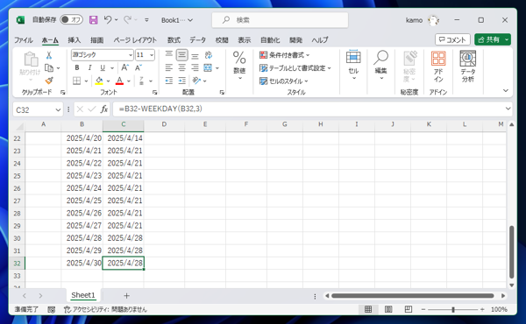Cut selection with scissors icon
This screenshot has width=526, height=324.
tap(49, 55)
